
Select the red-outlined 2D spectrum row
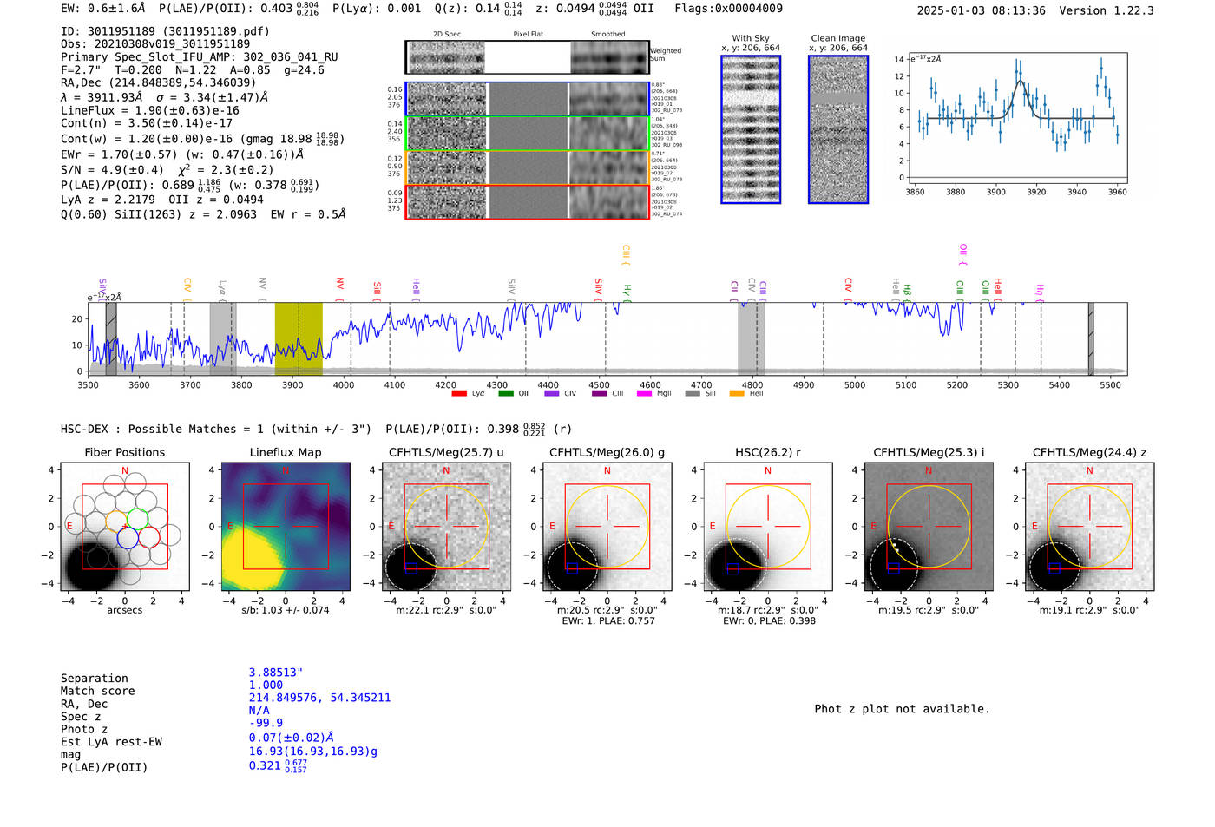pyautogui.click(x=528, y=201)
